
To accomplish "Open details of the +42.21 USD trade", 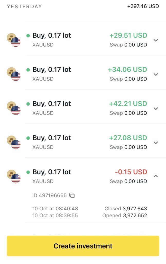I will click(155, 109).
